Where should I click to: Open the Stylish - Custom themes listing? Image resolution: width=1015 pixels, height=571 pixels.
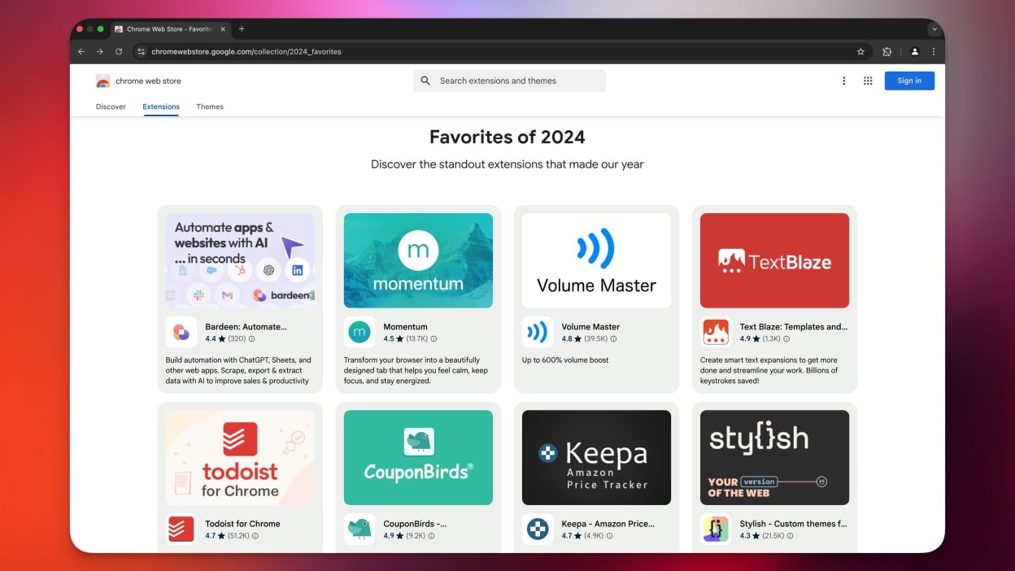point(793,524)
